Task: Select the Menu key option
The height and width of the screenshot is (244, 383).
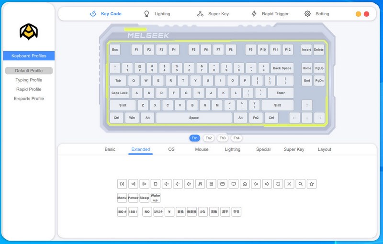Action: (122, 198)
